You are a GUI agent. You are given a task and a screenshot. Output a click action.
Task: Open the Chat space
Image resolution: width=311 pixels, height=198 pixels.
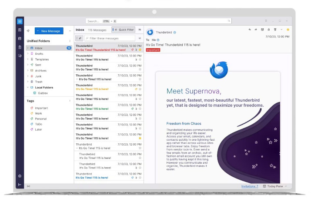tap(20, 56)
